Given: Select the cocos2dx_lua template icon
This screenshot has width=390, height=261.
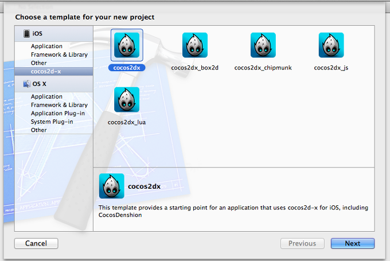Looking at the screenshot, I should [127, 99].
